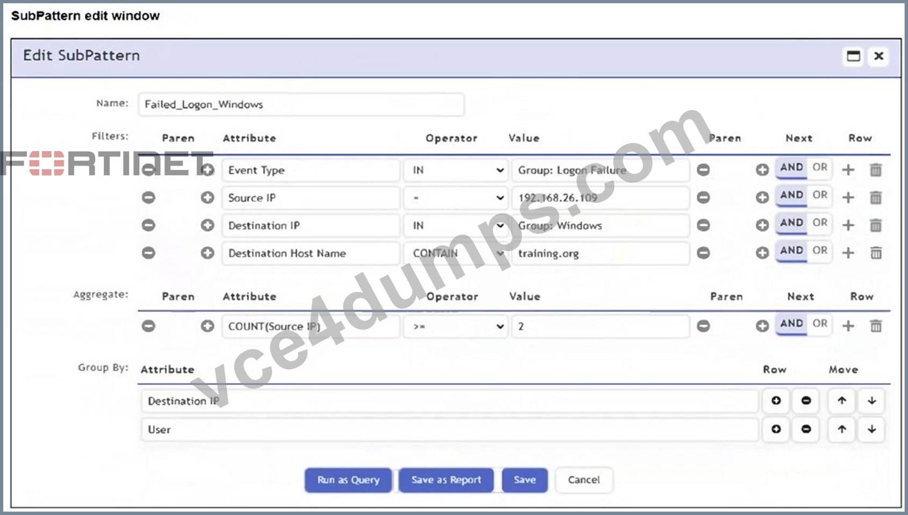Open the aggregate >= operator dropdown
908x515 pixels.
(x=456, y=326)
